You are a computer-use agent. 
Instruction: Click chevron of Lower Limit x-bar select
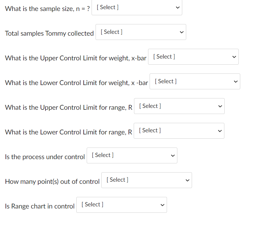coord(235,82)
